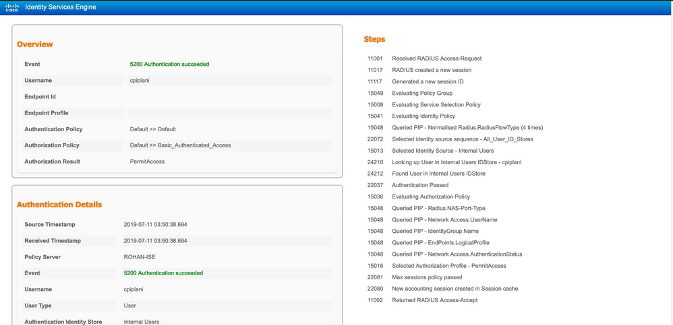Click the Source Timestamp value
The image size is (673, 325).
pos(155,225)
